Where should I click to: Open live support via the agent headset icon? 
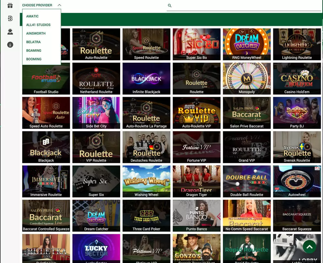coord(10,32)
